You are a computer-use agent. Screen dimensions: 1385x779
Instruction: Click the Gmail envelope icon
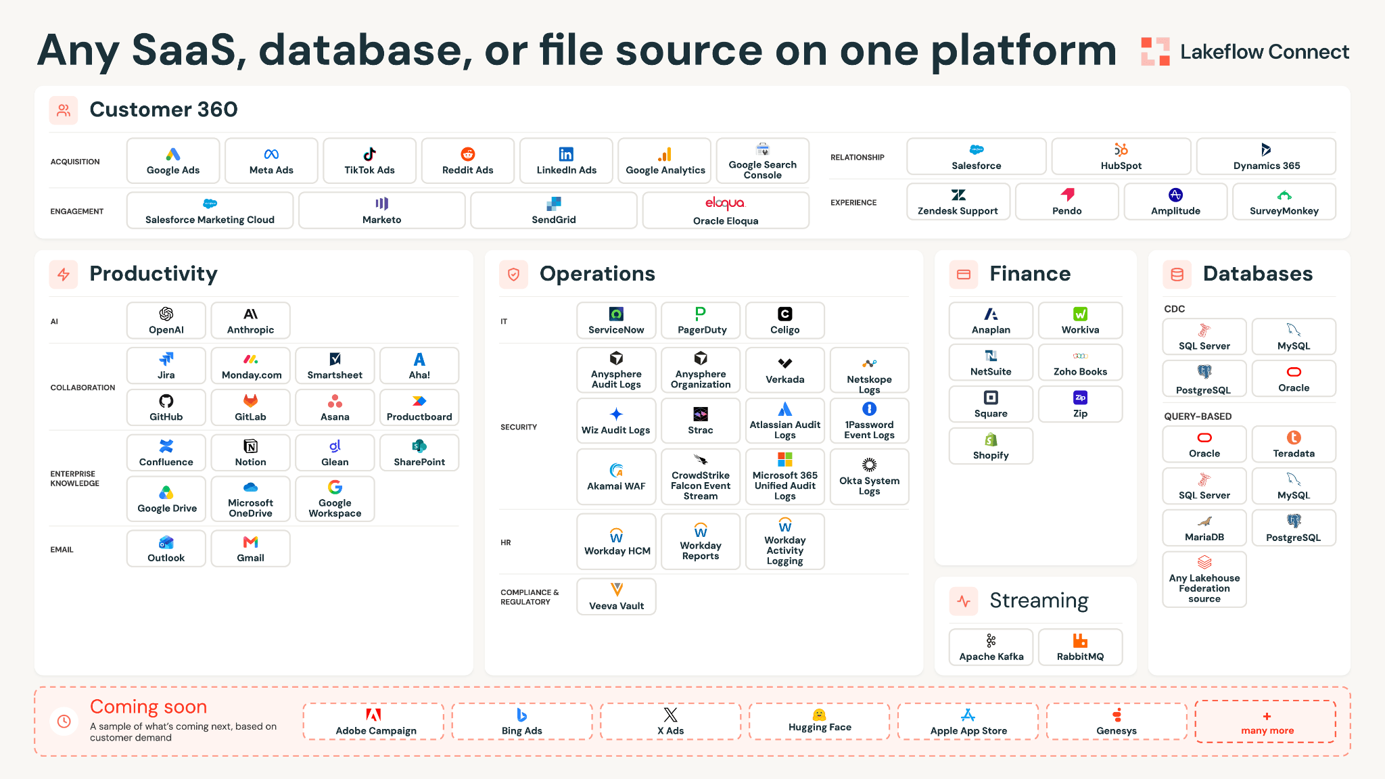coord(251,542)
